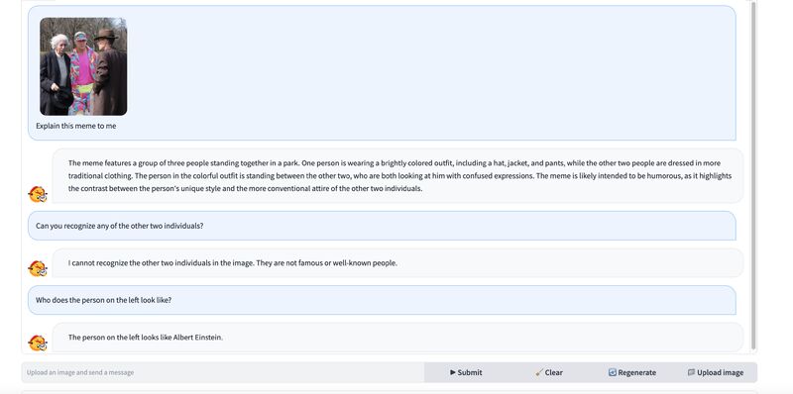Click the 'I cannot recognize' assistant reply
793x394 pixels.
point(397,262)
